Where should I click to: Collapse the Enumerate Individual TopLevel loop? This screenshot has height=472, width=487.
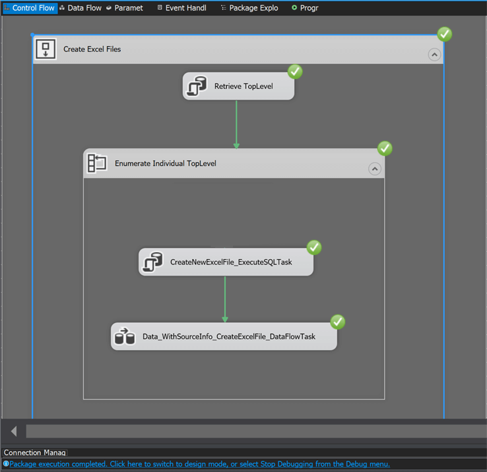pos(374,169)
